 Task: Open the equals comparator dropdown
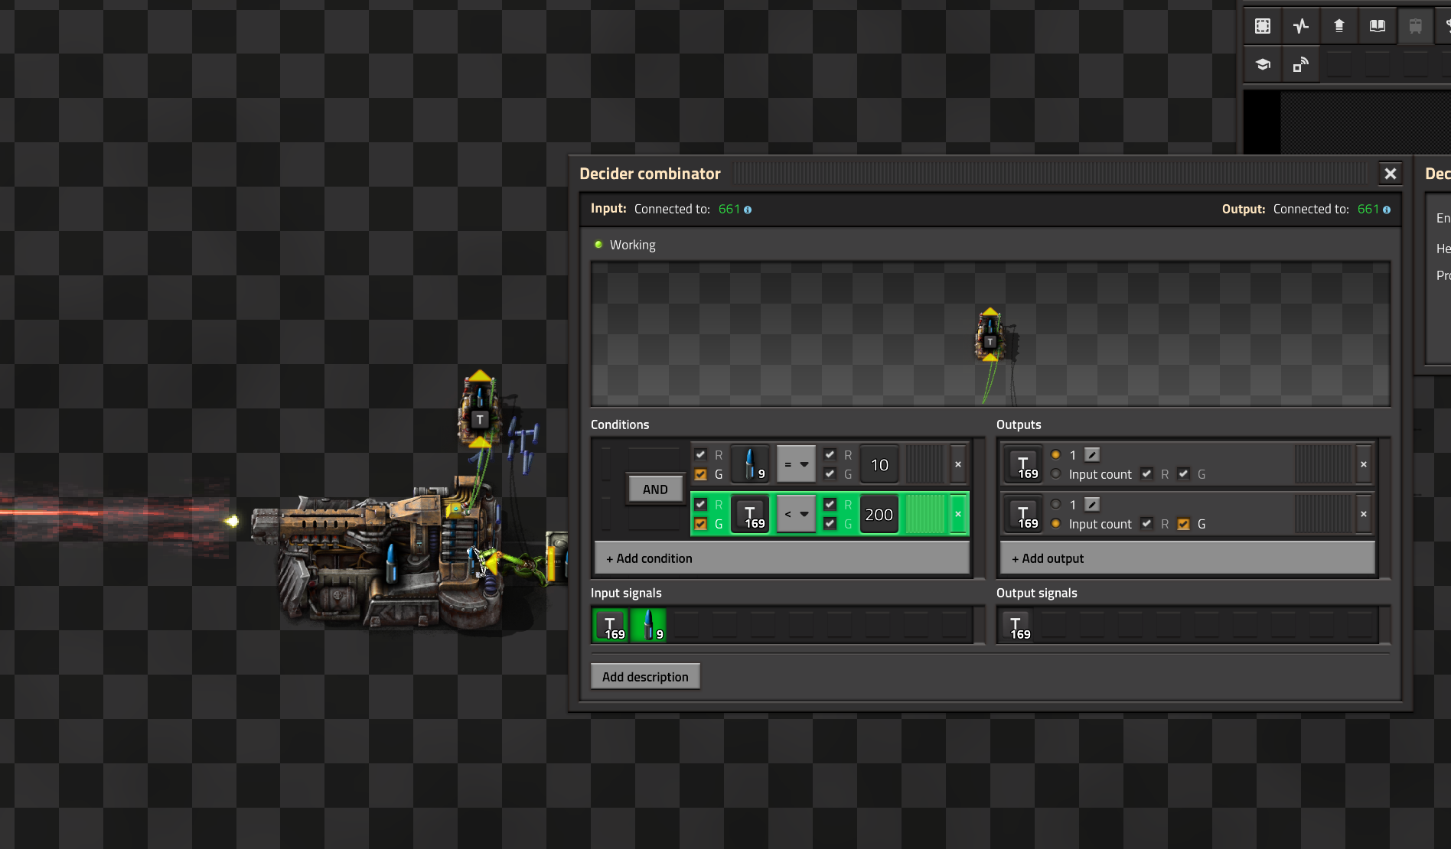tap(796, 464)
